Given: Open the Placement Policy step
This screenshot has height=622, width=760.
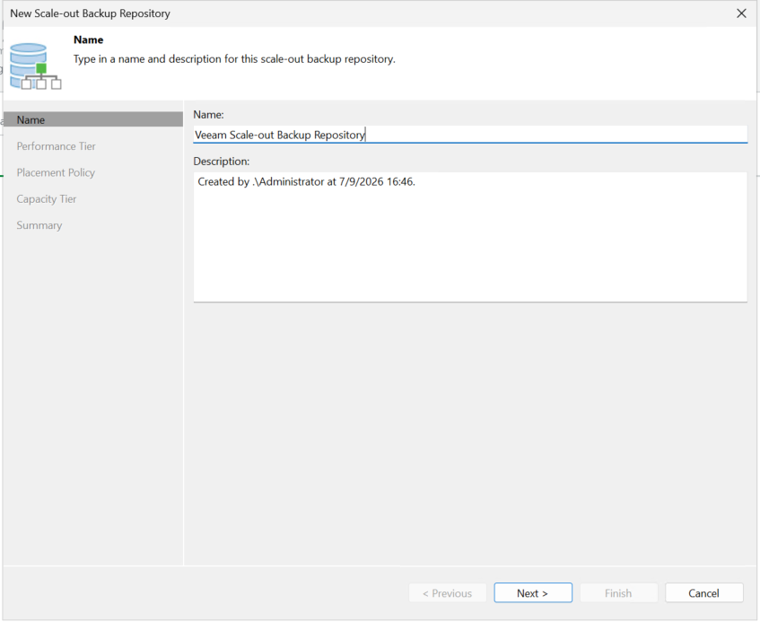Looking at the screenshot, I should [x=56, y=172].
